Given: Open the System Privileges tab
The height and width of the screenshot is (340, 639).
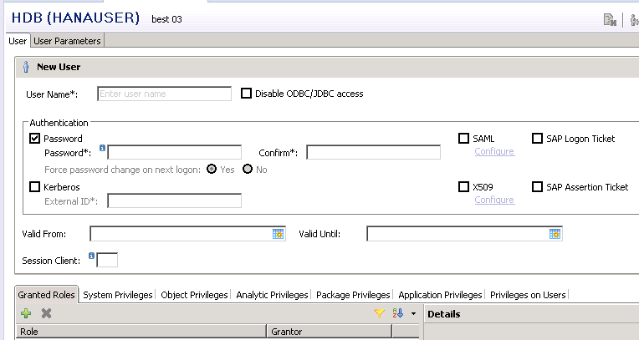Looking at the screenshot, I should [118, 295].
